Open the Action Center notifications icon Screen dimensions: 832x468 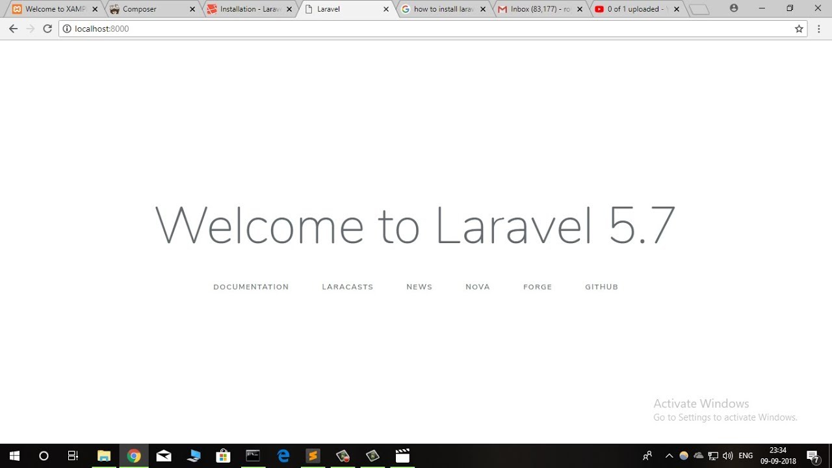pyautogui.click(x=812, y=456)
